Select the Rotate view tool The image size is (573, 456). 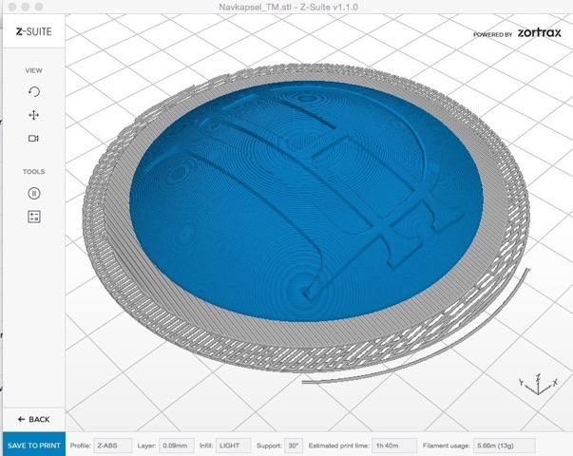tap(34, 91)
